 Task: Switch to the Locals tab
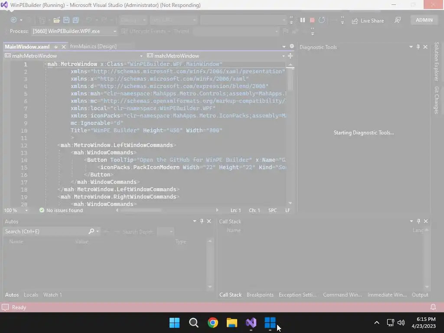[31, 295]
